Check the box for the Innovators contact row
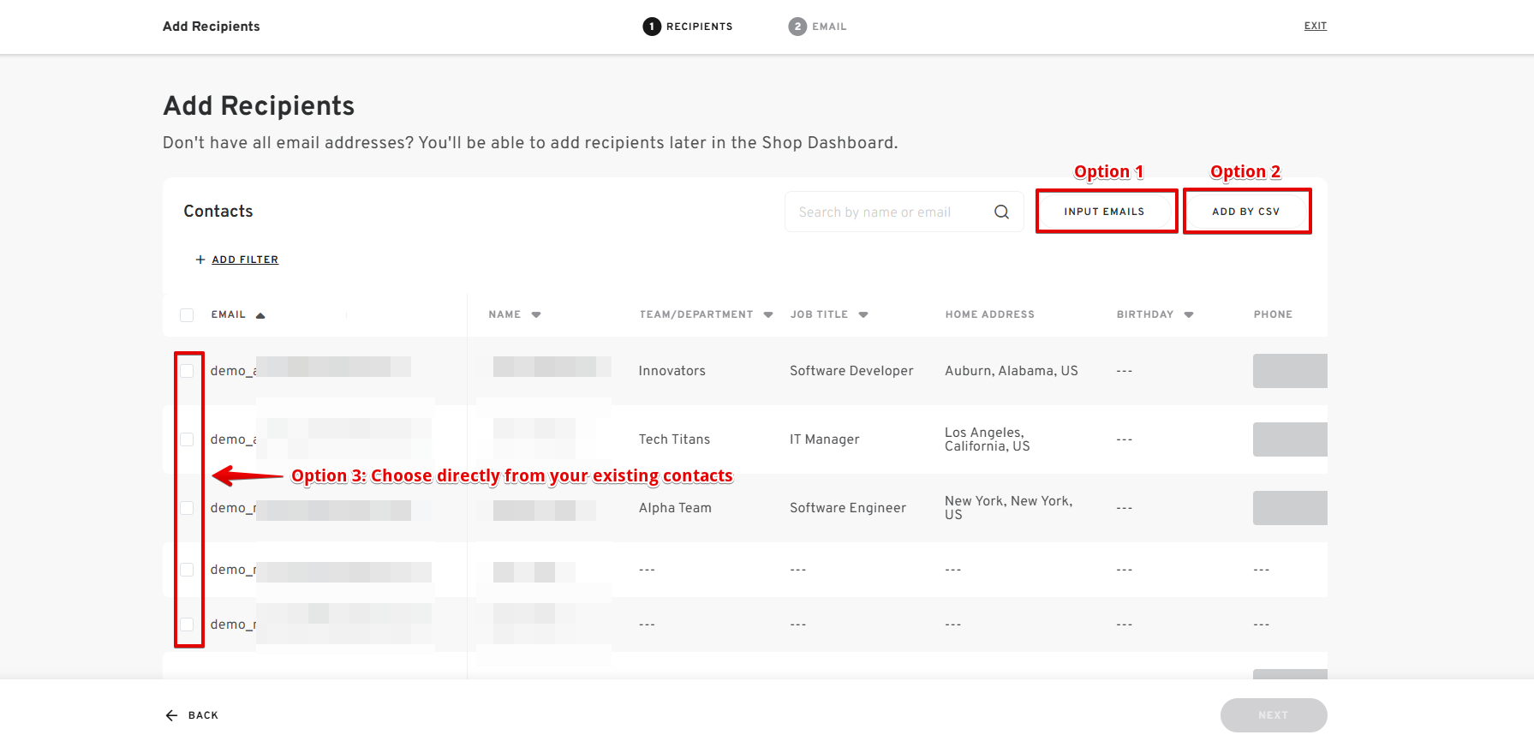Viewport: 1534px width, 747px height. (x=187, y=371)
